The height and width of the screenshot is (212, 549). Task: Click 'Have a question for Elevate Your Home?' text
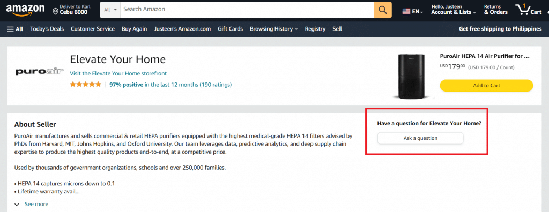[429, 124]
